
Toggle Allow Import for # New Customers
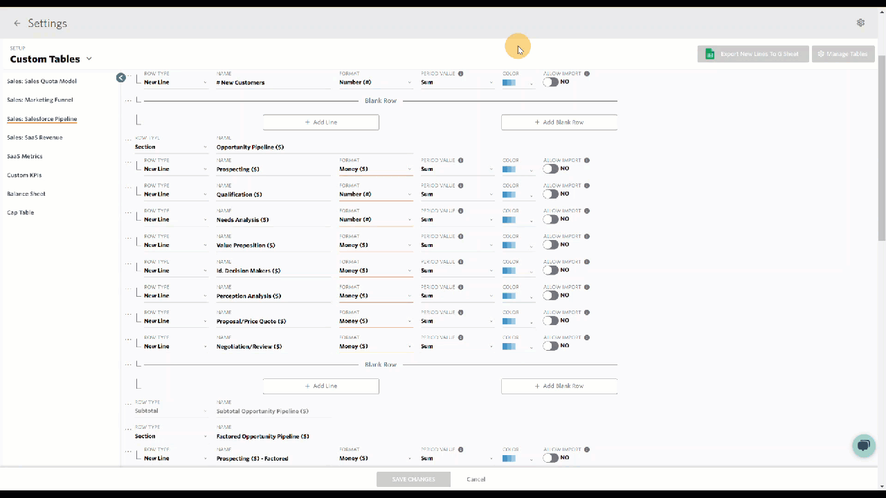(551, 82)
